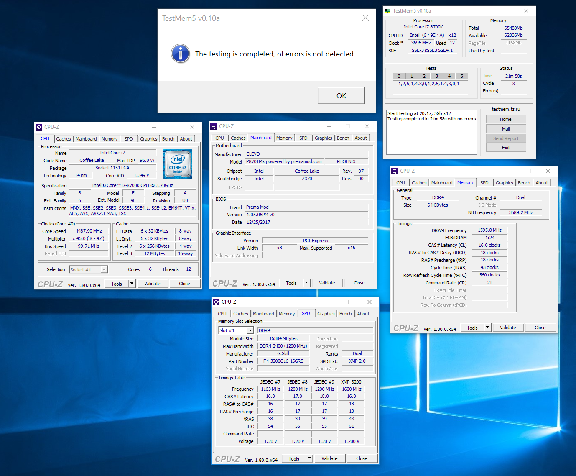Click the TestMem5 log text area
This screenshot has height=476, width=576.
click(431, 132)
